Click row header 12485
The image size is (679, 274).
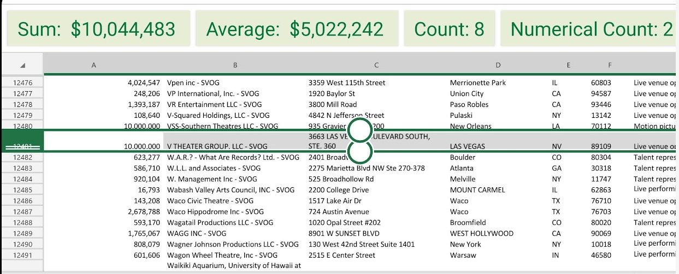coord(22,190)
